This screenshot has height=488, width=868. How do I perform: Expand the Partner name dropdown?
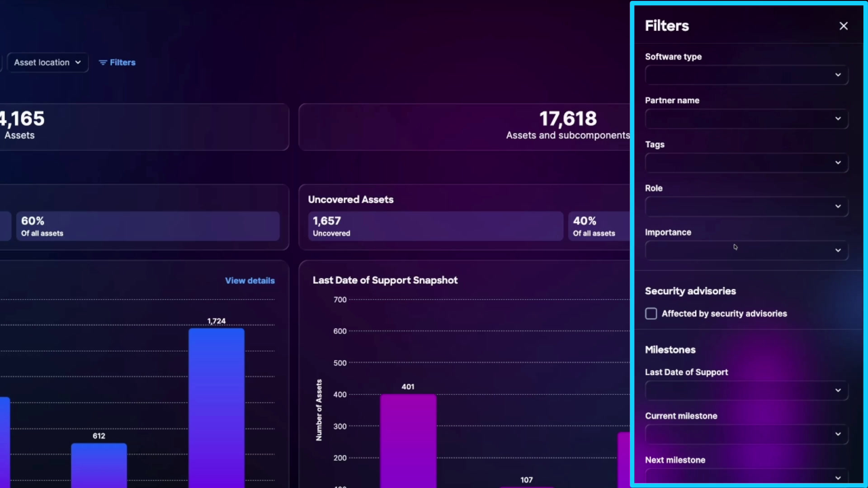(746, 119)
